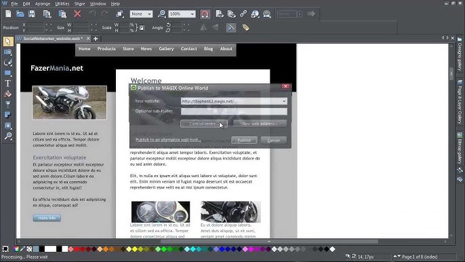Preview the page with the eye-document icon

point(220,14)
